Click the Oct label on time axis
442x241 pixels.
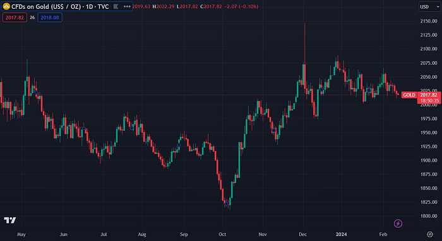222,234
